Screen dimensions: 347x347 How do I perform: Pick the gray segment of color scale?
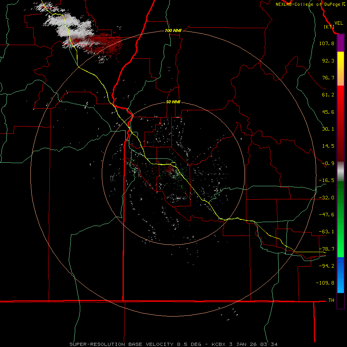[x=340, y=171]
